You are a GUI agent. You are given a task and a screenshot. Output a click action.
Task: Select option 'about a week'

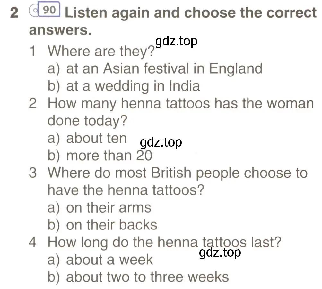(100, 260)
